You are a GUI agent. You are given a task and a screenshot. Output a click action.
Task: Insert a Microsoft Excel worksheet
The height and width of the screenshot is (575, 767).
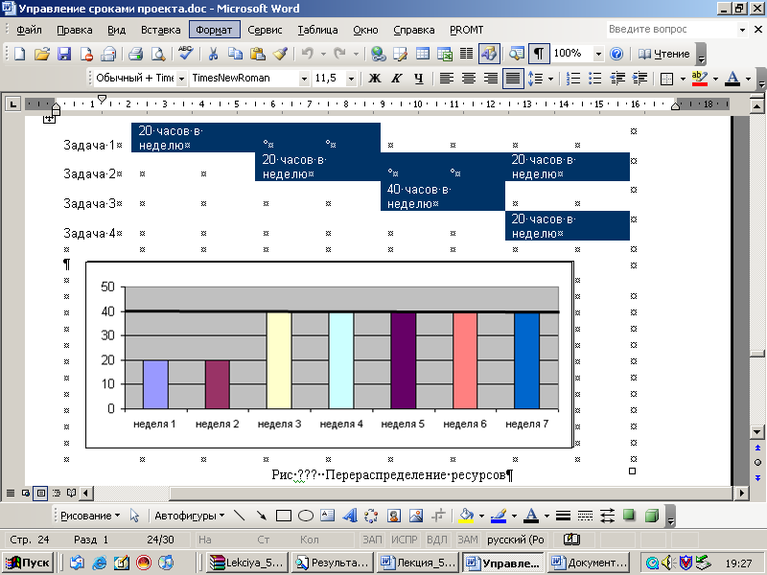445,54
